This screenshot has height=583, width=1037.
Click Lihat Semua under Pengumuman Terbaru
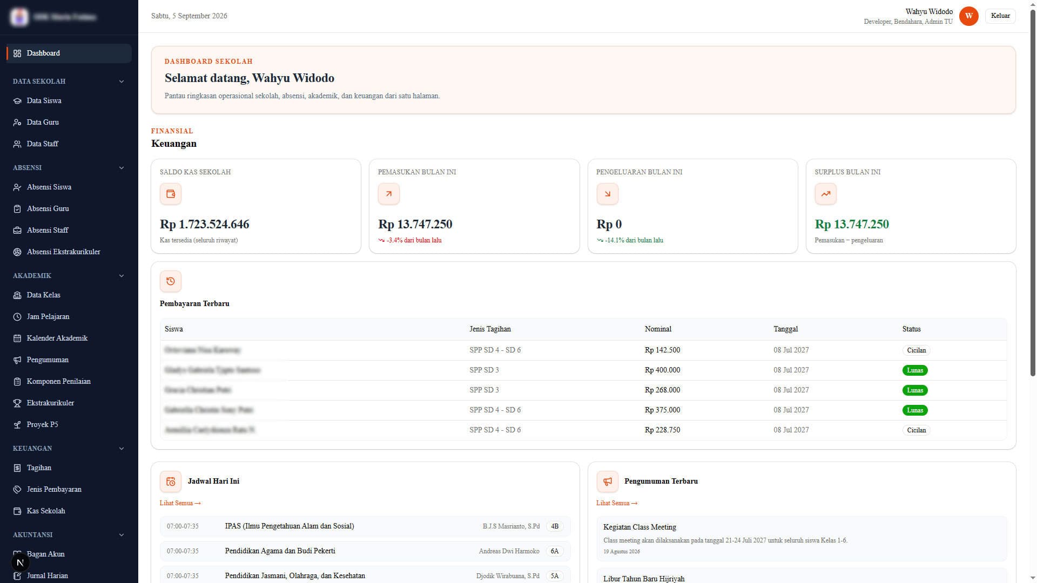[617, 503]
